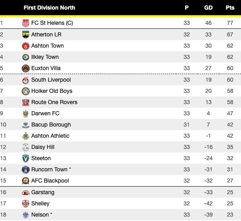241x221 pixels.
Task: Click the Darwen FC club crest
Action: tap(26, 113)
